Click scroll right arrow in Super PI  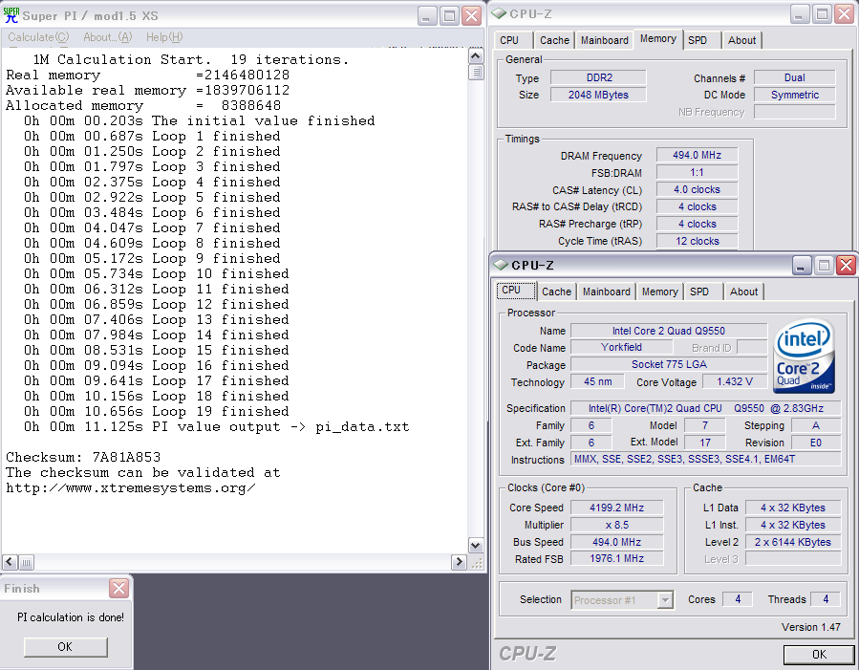459,562
